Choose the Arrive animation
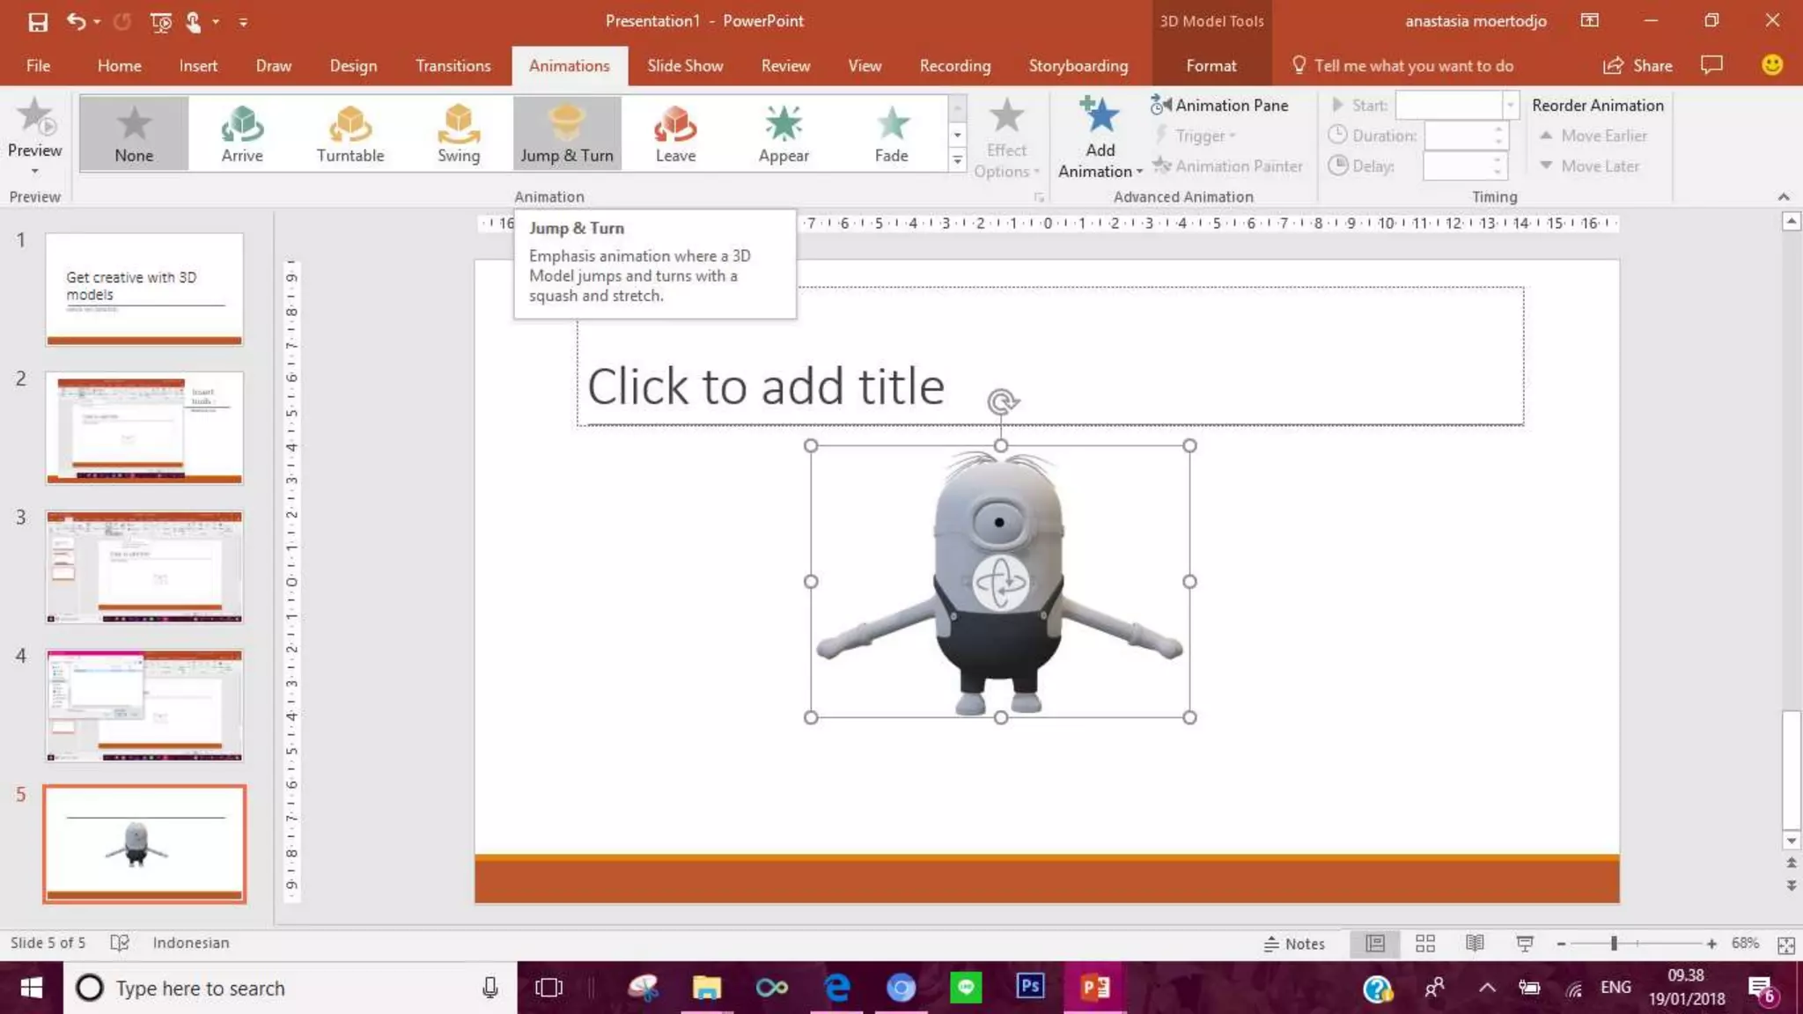Image resolution: width=1803 pixels, height=1014 pixels. (241, 133)
